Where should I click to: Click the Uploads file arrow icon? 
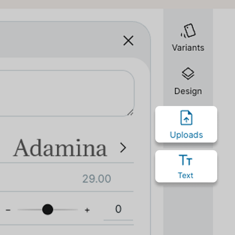tap(186, 117)
